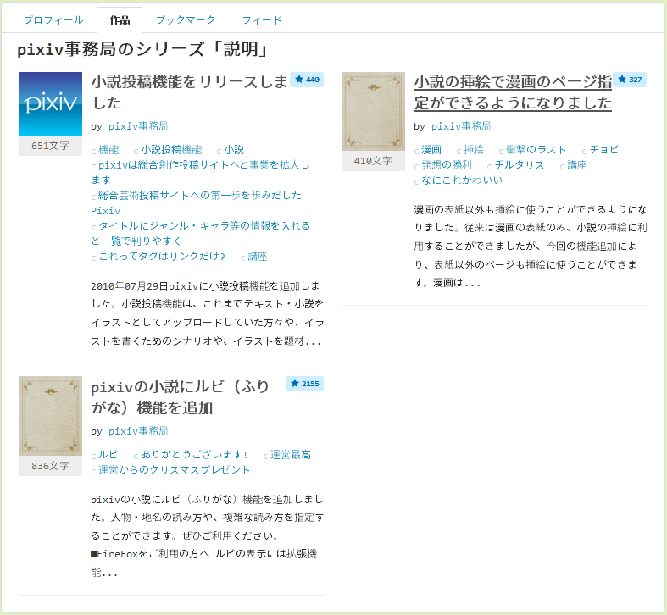
Task: Click the これってタグはリンクだけ? tag
Action: [162, 257]
